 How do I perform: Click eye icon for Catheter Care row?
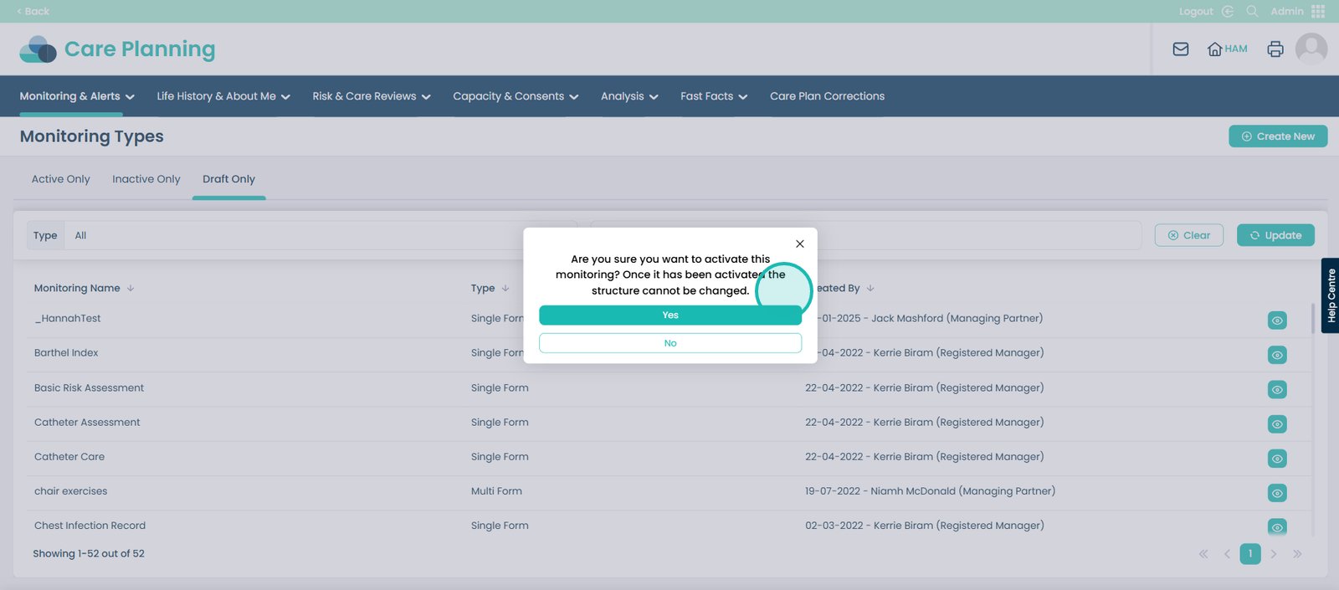pyautogui.click(x=1276, y=459)
